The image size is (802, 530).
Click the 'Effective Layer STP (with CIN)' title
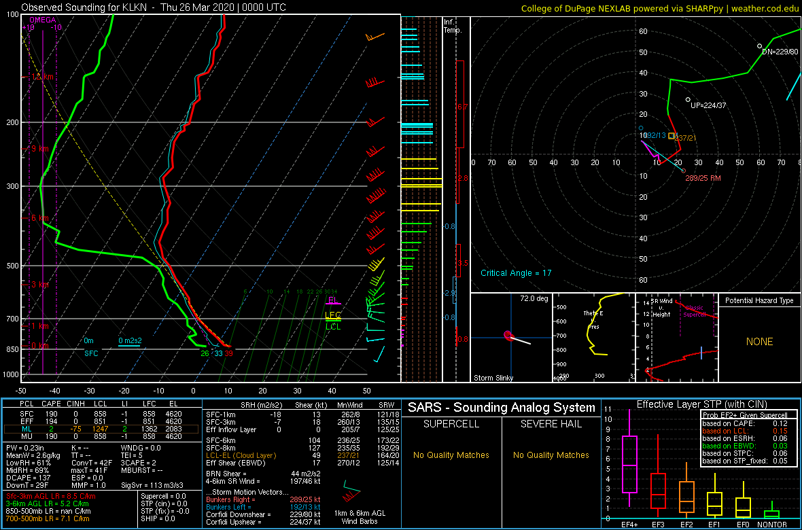(x=701, y=404)
